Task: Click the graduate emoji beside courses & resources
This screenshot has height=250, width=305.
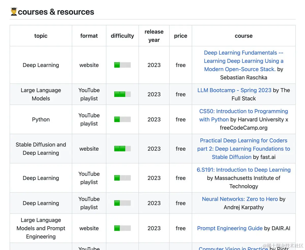Action: click(x=14, y=12)
